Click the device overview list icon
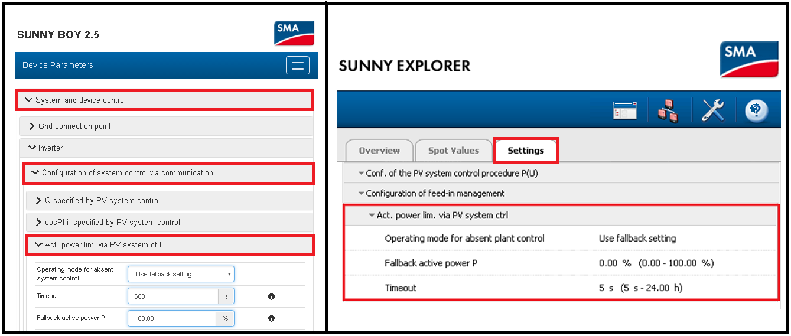The width and height of the screenshot is (791, 336). 625,111
